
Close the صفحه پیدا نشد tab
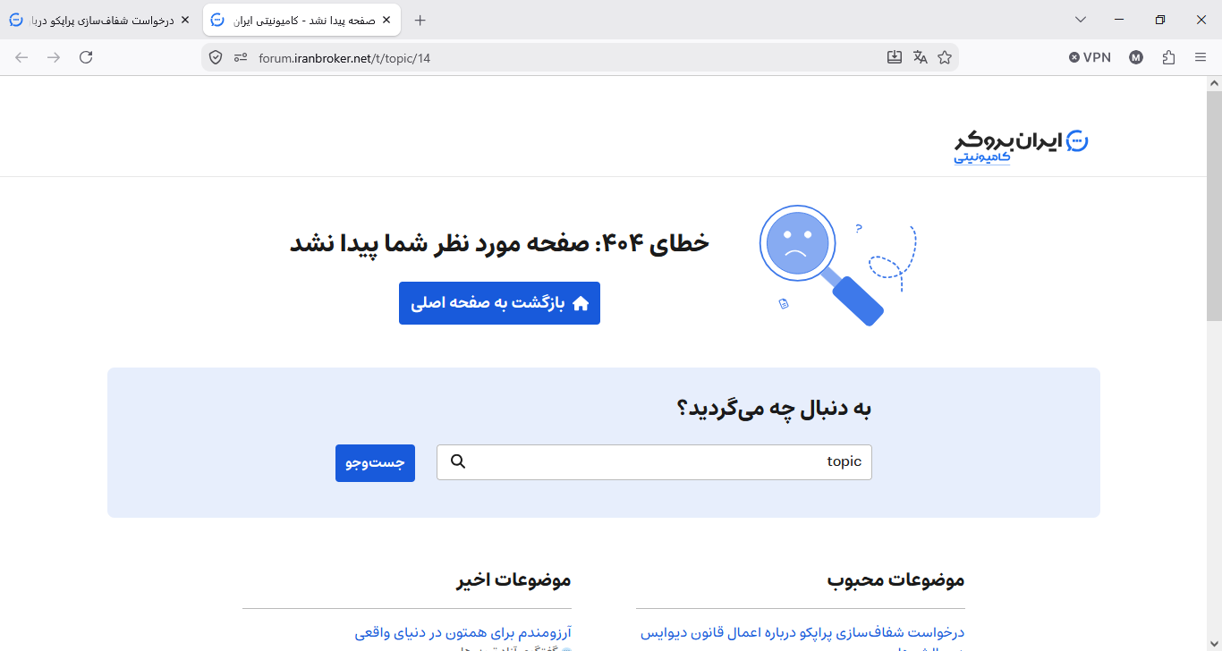[386, 20]
